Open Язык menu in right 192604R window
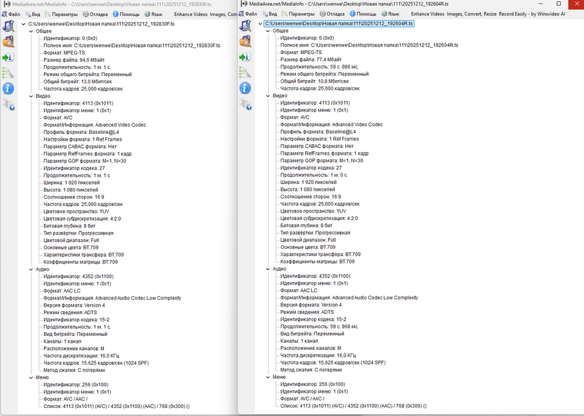This screenshot has height=416, width=584. click(x=390, y=14)
